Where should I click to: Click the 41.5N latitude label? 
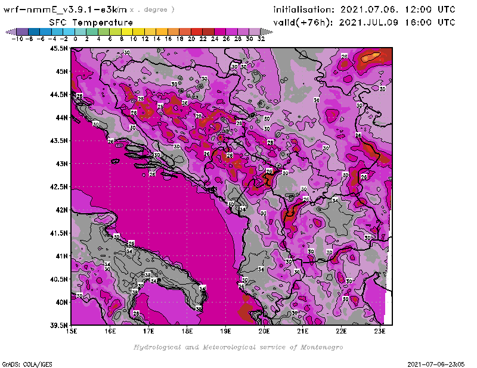[58, 233]
